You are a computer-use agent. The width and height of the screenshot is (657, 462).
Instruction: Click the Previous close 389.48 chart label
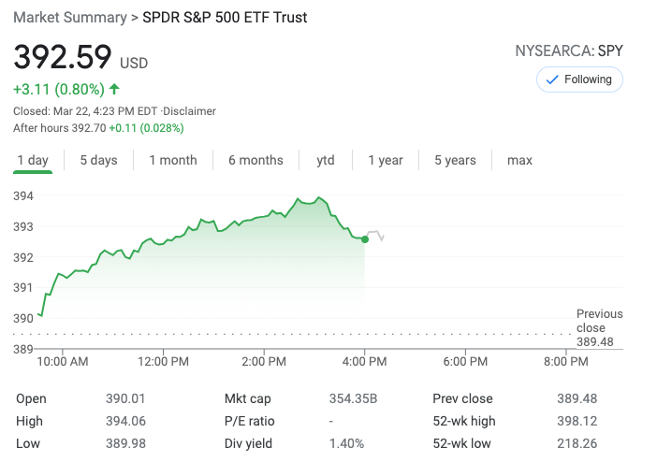point(599,328)
